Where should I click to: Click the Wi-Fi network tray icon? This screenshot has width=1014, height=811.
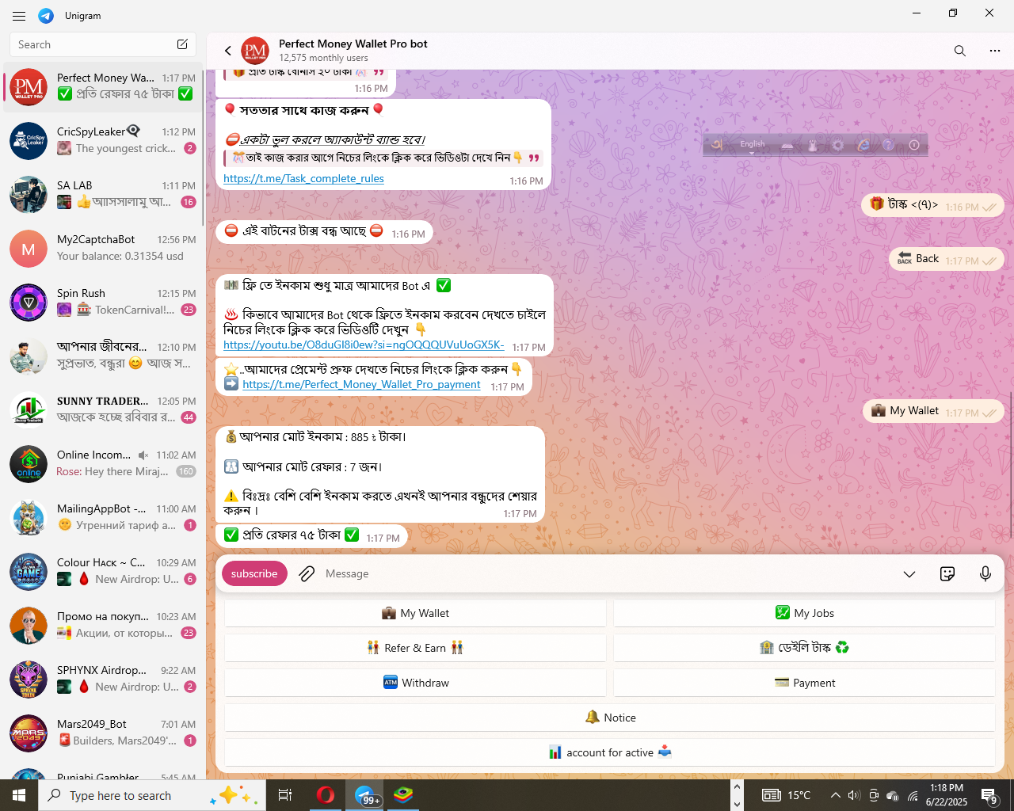(x=913, y=795)
